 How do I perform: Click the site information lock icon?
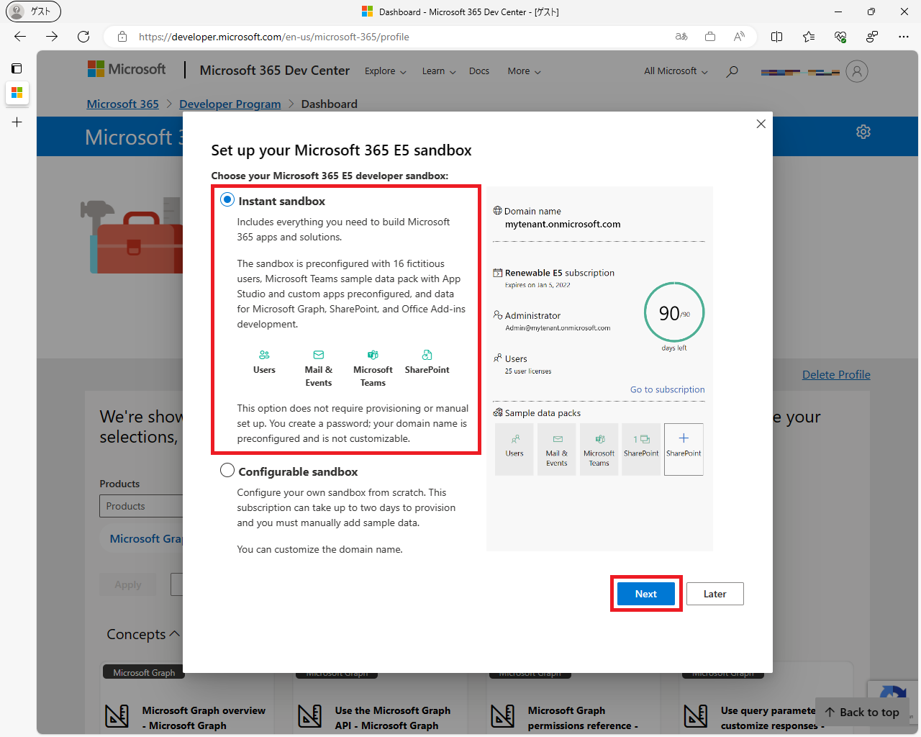tap(122, 37)
